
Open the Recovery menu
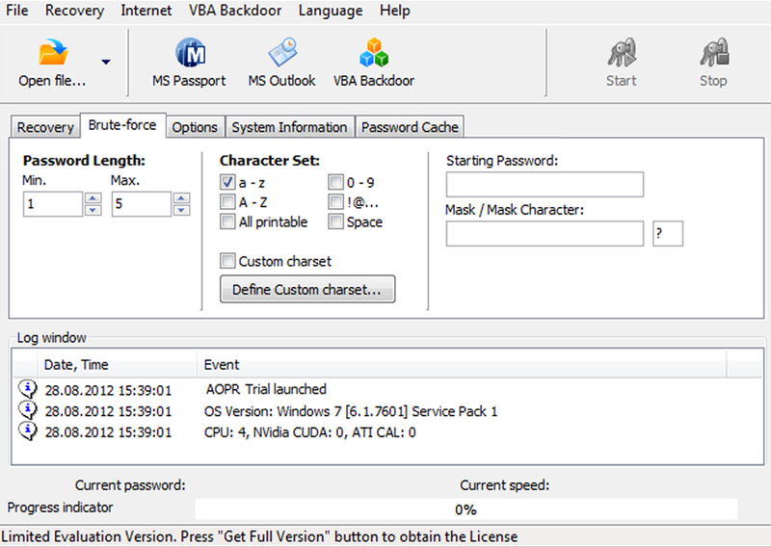[75, 11]
